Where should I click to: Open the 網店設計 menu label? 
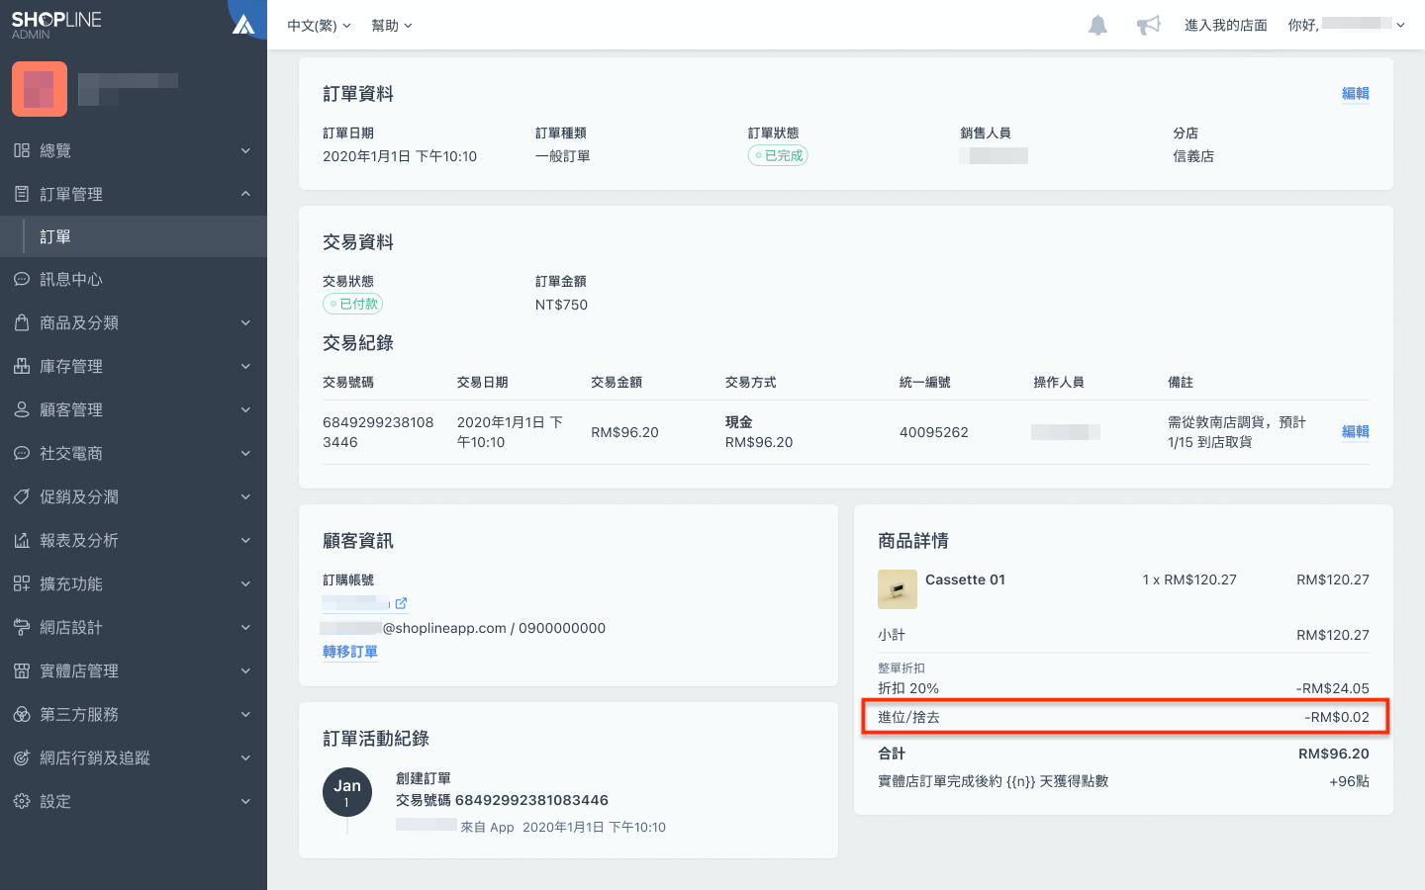[x=71, y=627]
